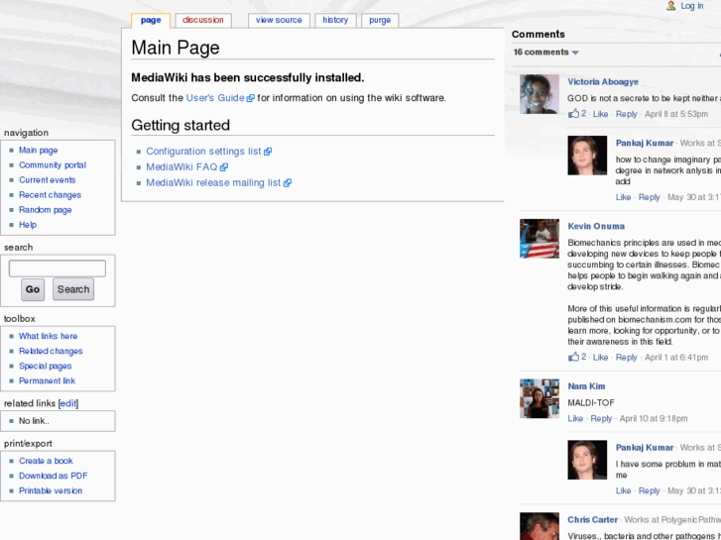The width and height of the screenshot is (721, 540).
Task: Open Configuration settings list link
Action: [203, 152]
